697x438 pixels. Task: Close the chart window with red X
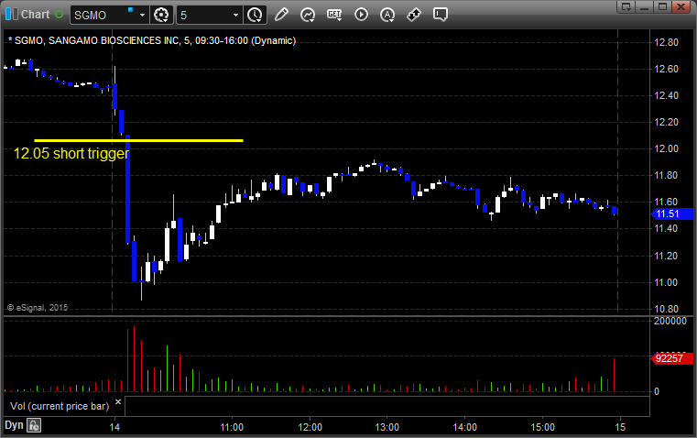(681, 6)
